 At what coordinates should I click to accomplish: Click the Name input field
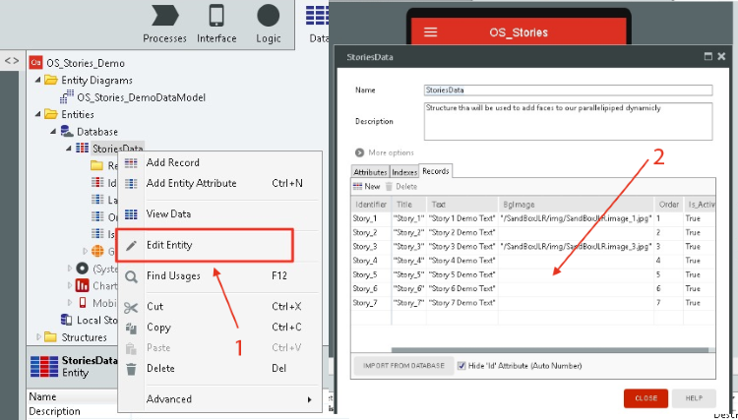[568, 90]
